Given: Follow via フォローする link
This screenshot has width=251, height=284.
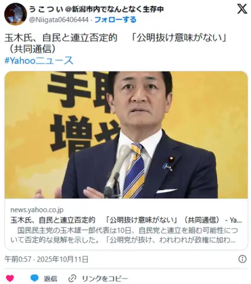Looking at the screenshot, I should point(115,19).
